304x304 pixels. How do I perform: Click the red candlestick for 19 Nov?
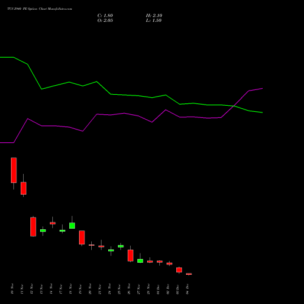coord(82,237)
